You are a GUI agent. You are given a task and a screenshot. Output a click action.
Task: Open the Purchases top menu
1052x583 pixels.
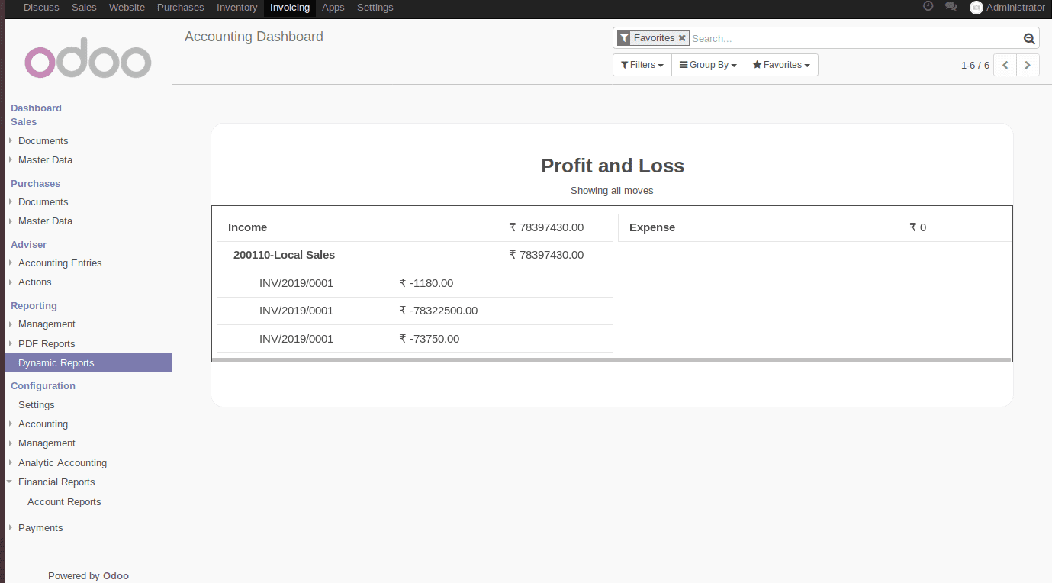click(181, 8)
